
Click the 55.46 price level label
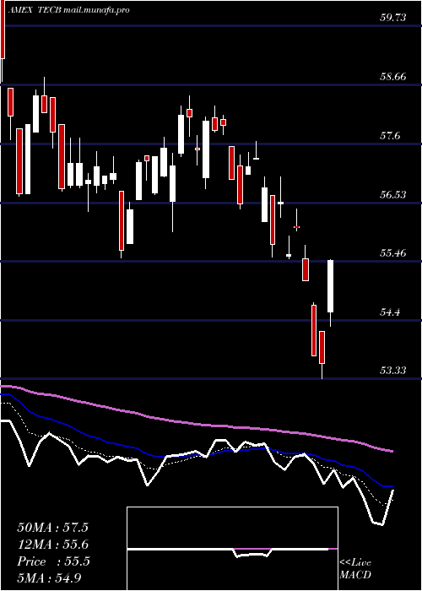pyautogui.click(x=393, y=253)
